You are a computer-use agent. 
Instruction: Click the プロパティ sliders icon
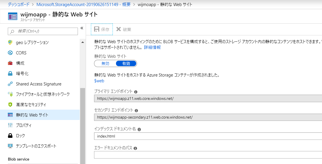pos(10,125)
